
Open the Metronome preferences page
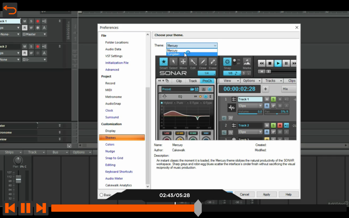(113, 97)
